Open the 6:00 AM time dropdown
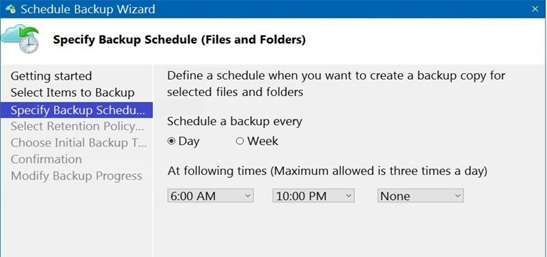Viewport: 547px width, 257px height. coord(211,196)
